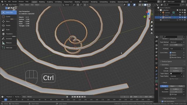Screen dimensions: 187x105
Task: Expand Start & End Mapping section
Action: point(169,98)
